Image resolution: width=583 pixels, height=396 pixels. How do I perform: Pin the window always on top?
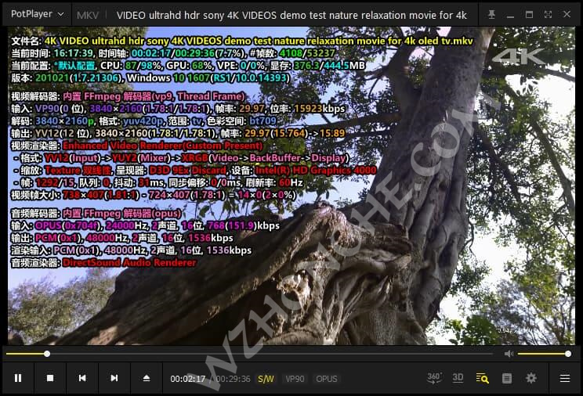491,14
